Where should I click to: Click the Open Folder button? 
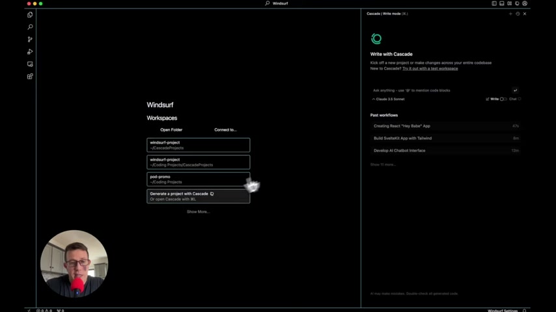pyautogui.click(x=171, y=129)
